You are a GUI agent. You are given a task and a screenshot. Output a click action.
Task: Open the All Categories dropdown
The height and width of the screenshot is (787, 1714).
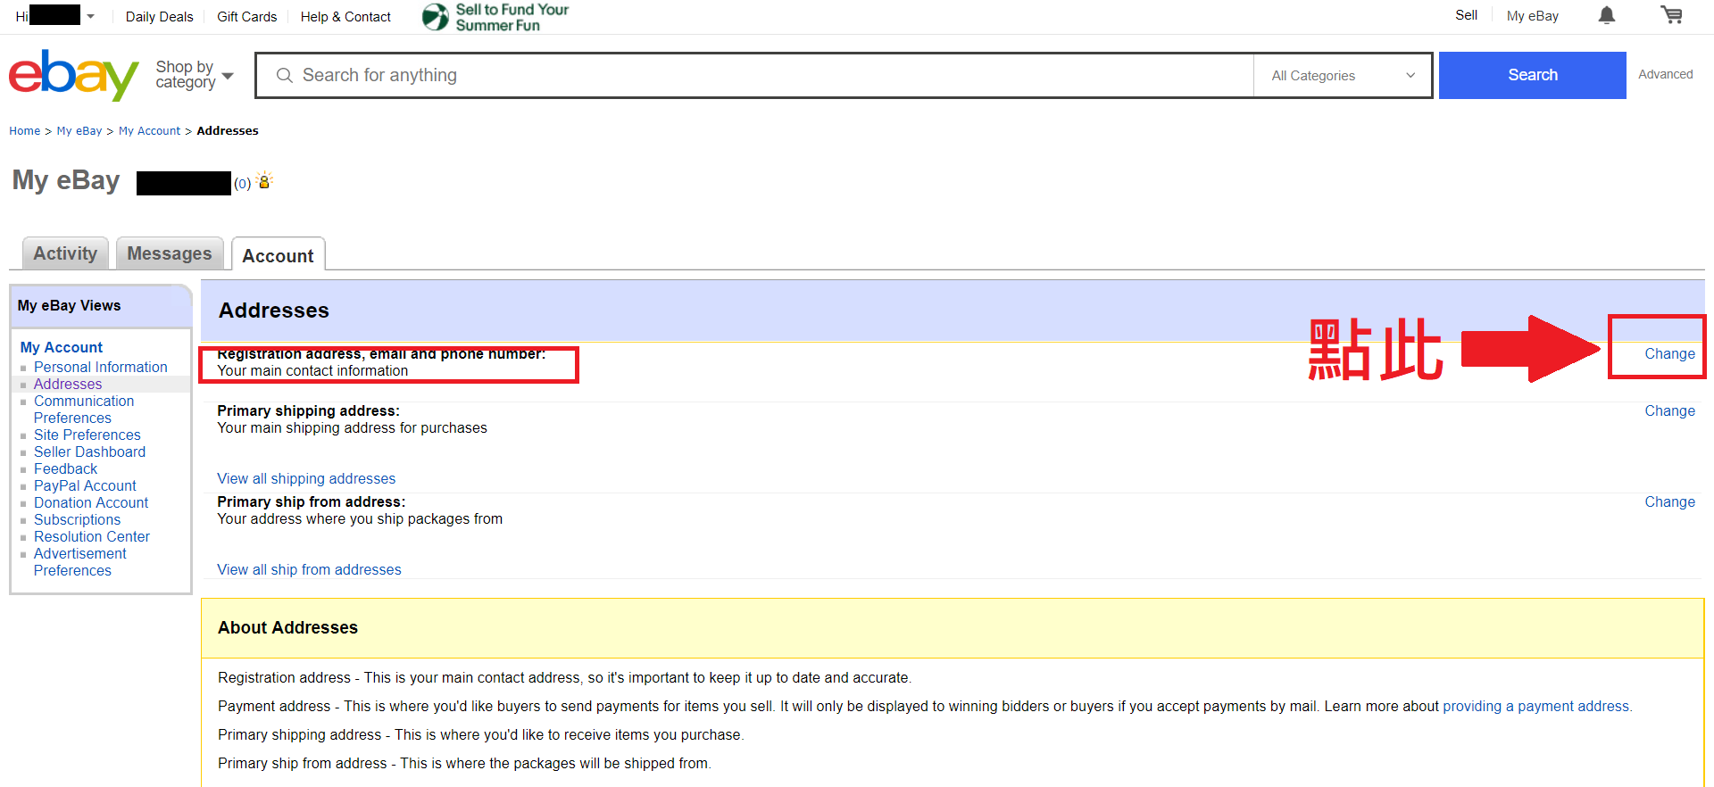coord(1342,76)
